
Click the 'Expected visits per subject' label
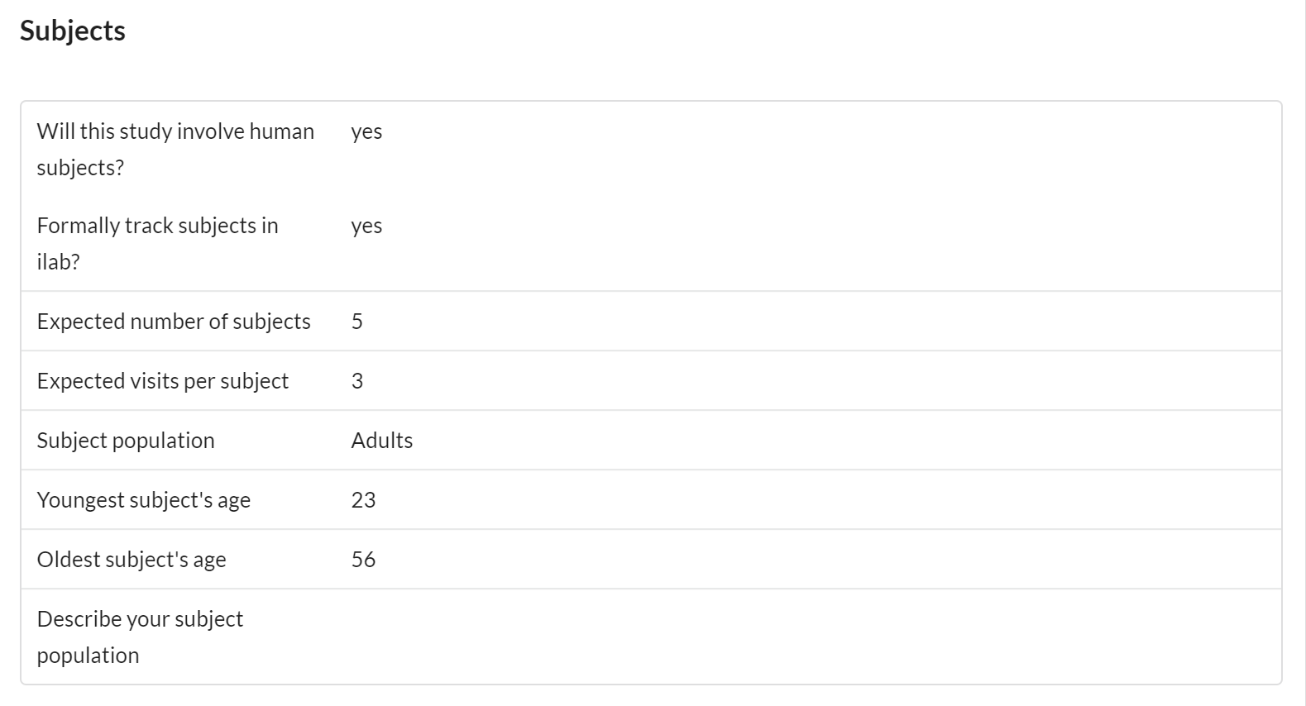tap(163, 381)
